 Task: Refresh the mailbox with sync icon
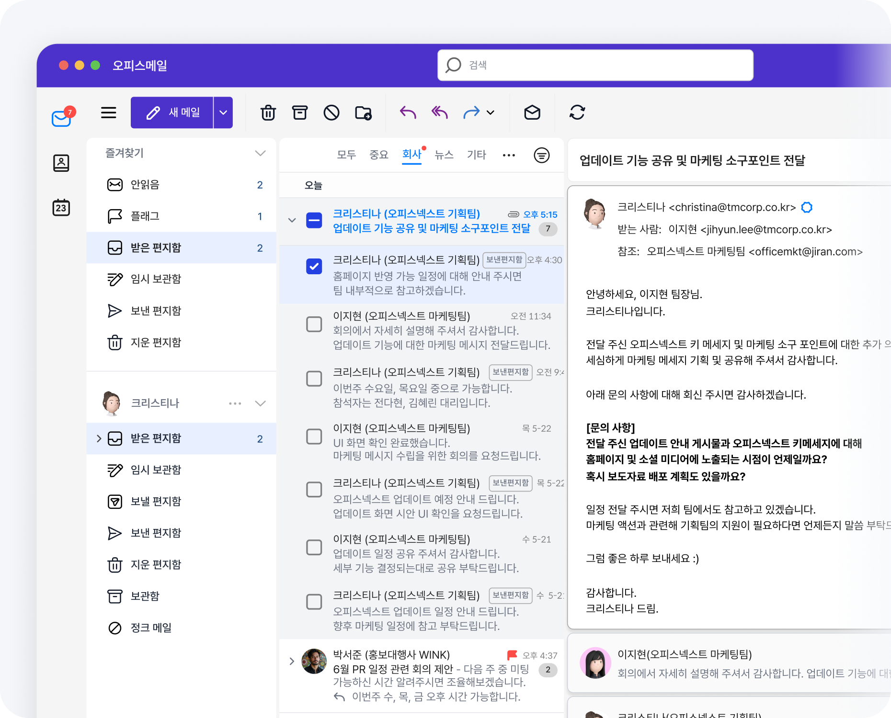point(577,113)
